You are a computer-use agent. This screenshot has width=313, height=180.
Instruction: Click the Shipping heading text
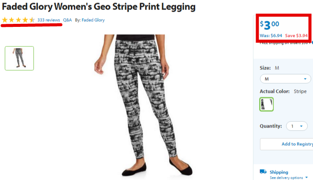[279, 172]
